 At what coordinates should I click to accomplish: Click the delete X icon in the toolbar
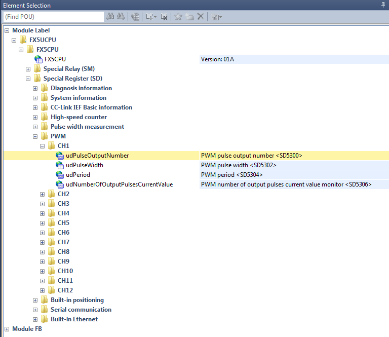point(201,17)
